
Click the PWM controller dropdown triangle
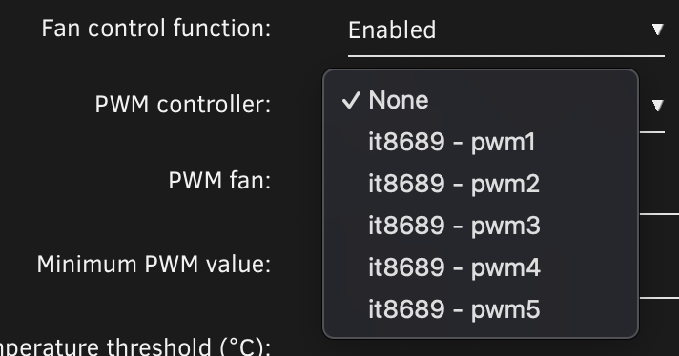click(x=657, y=105)
